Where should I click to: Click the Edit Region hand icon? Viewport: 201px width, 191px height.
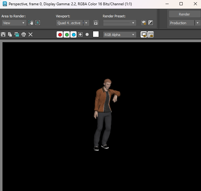(31, 23)
